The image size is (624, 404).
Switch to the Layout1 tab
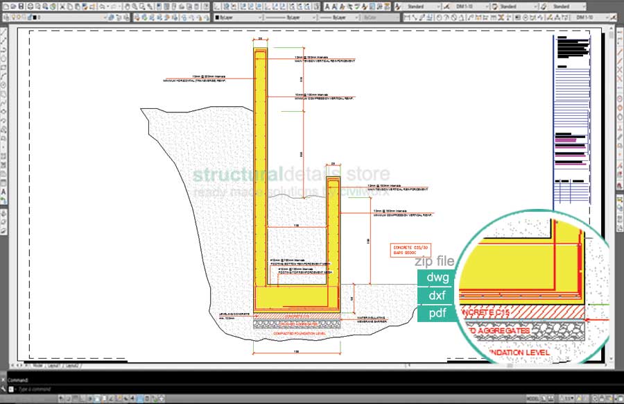[53, 364]
